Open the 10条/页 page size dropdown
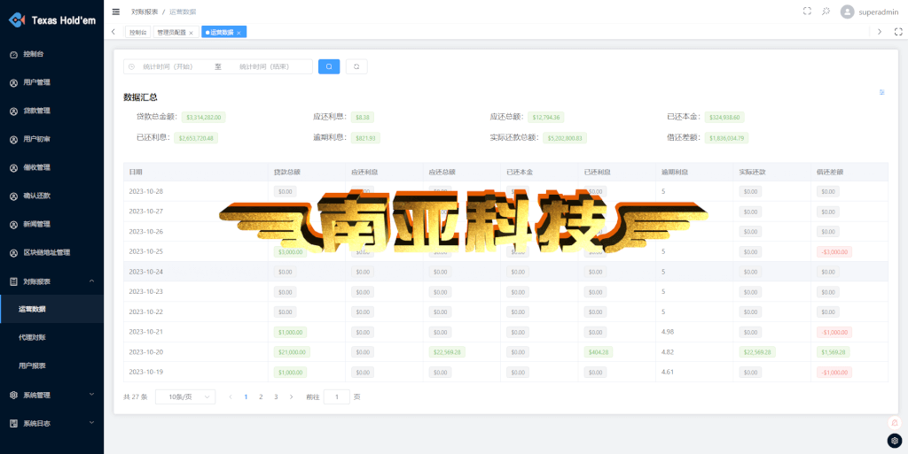Image resolution: width=908 pixels, height=454 pixels. tap(185, 396)
